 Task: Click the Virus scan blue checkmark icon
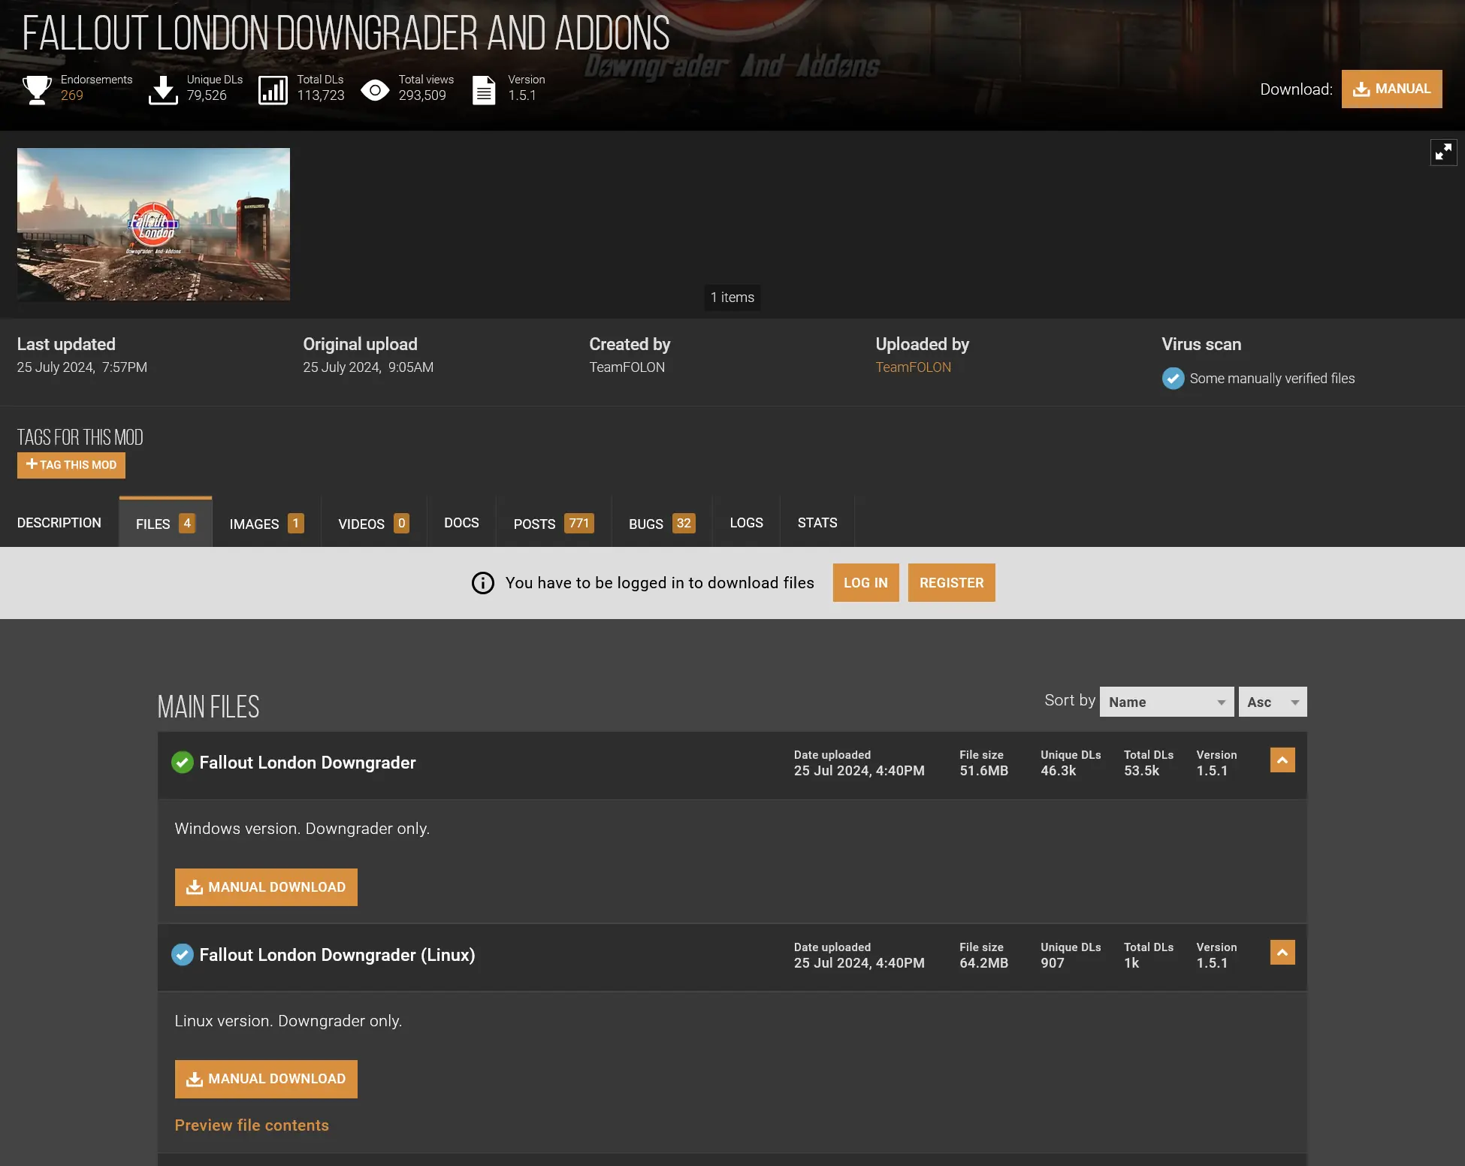point(1173,379)
